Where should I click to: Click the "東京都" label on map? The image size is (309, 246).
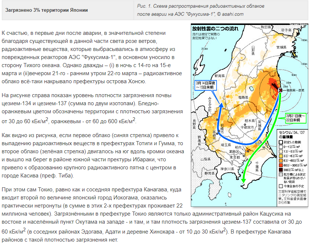coord(235,157)
